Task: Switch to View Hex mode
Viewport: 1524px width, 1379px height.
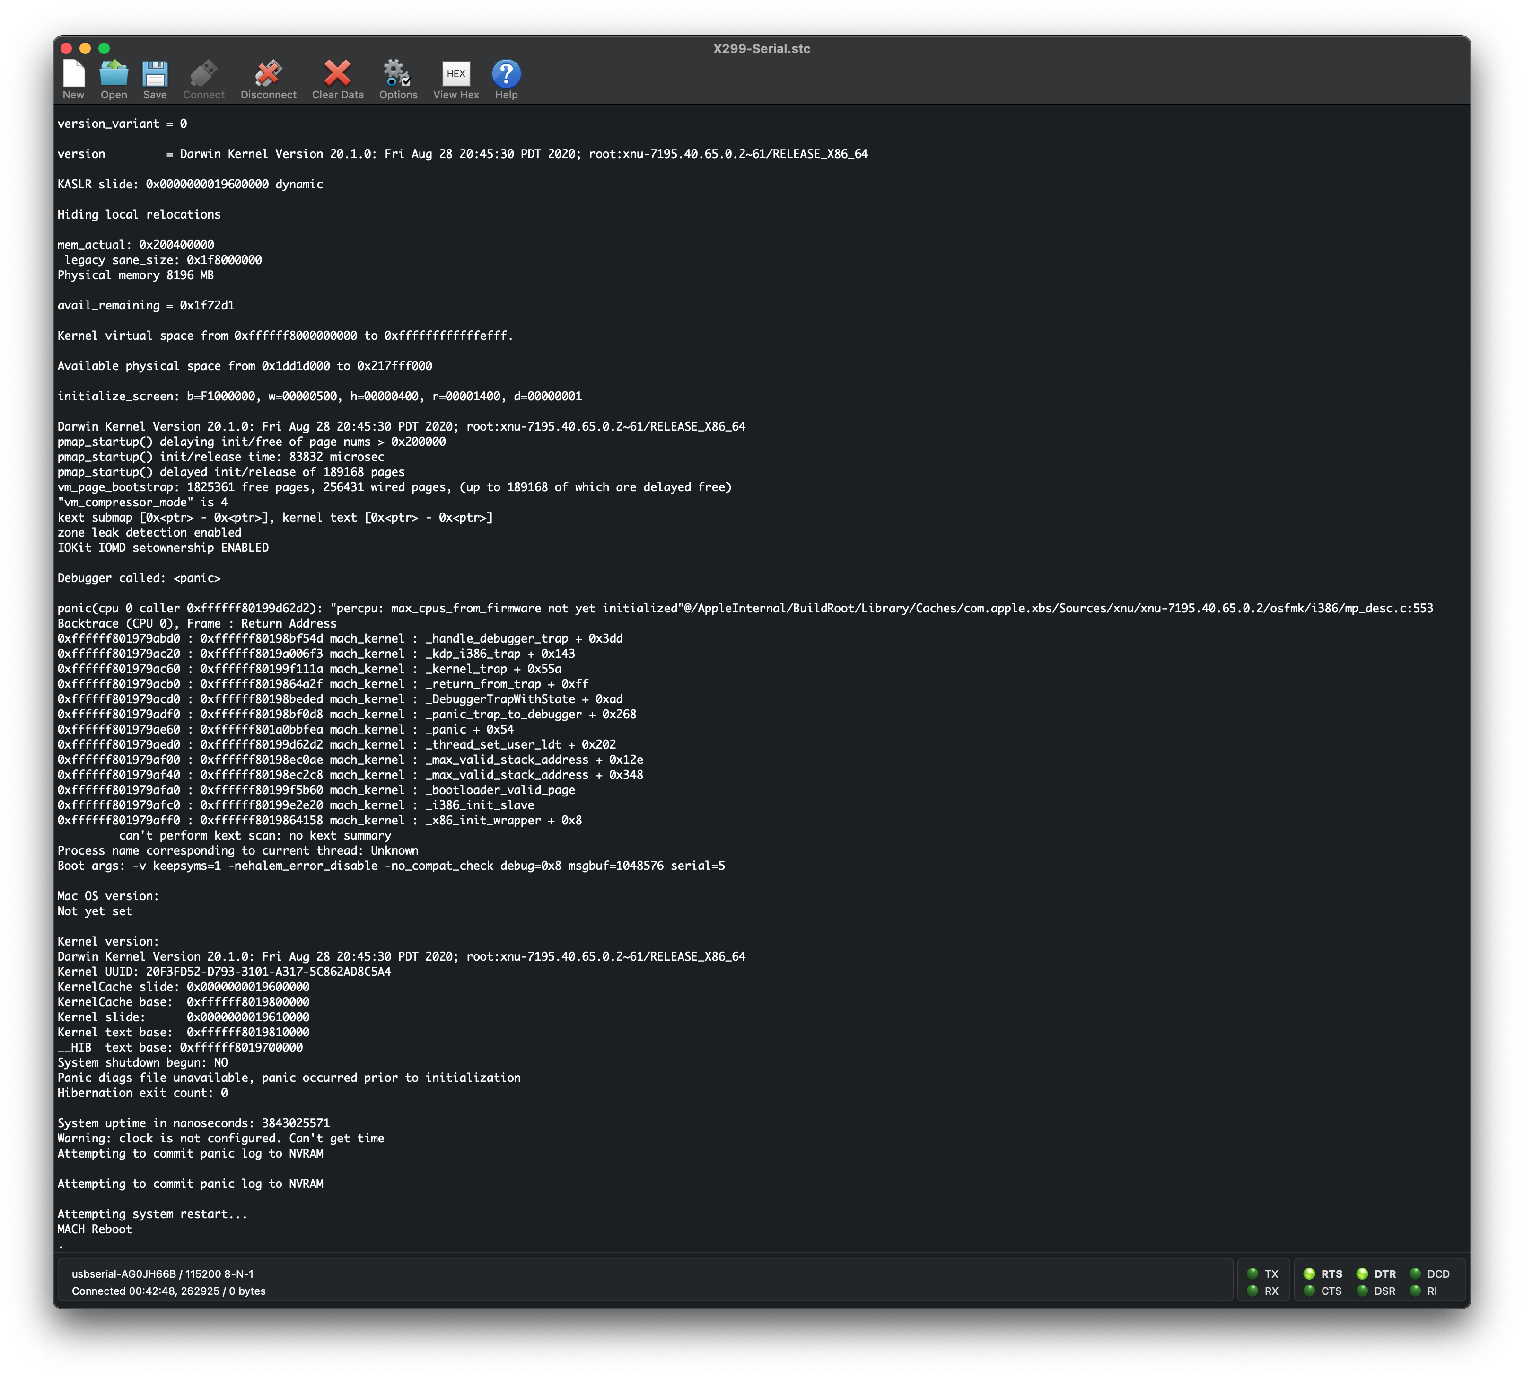Action: [x=456, y=74]
